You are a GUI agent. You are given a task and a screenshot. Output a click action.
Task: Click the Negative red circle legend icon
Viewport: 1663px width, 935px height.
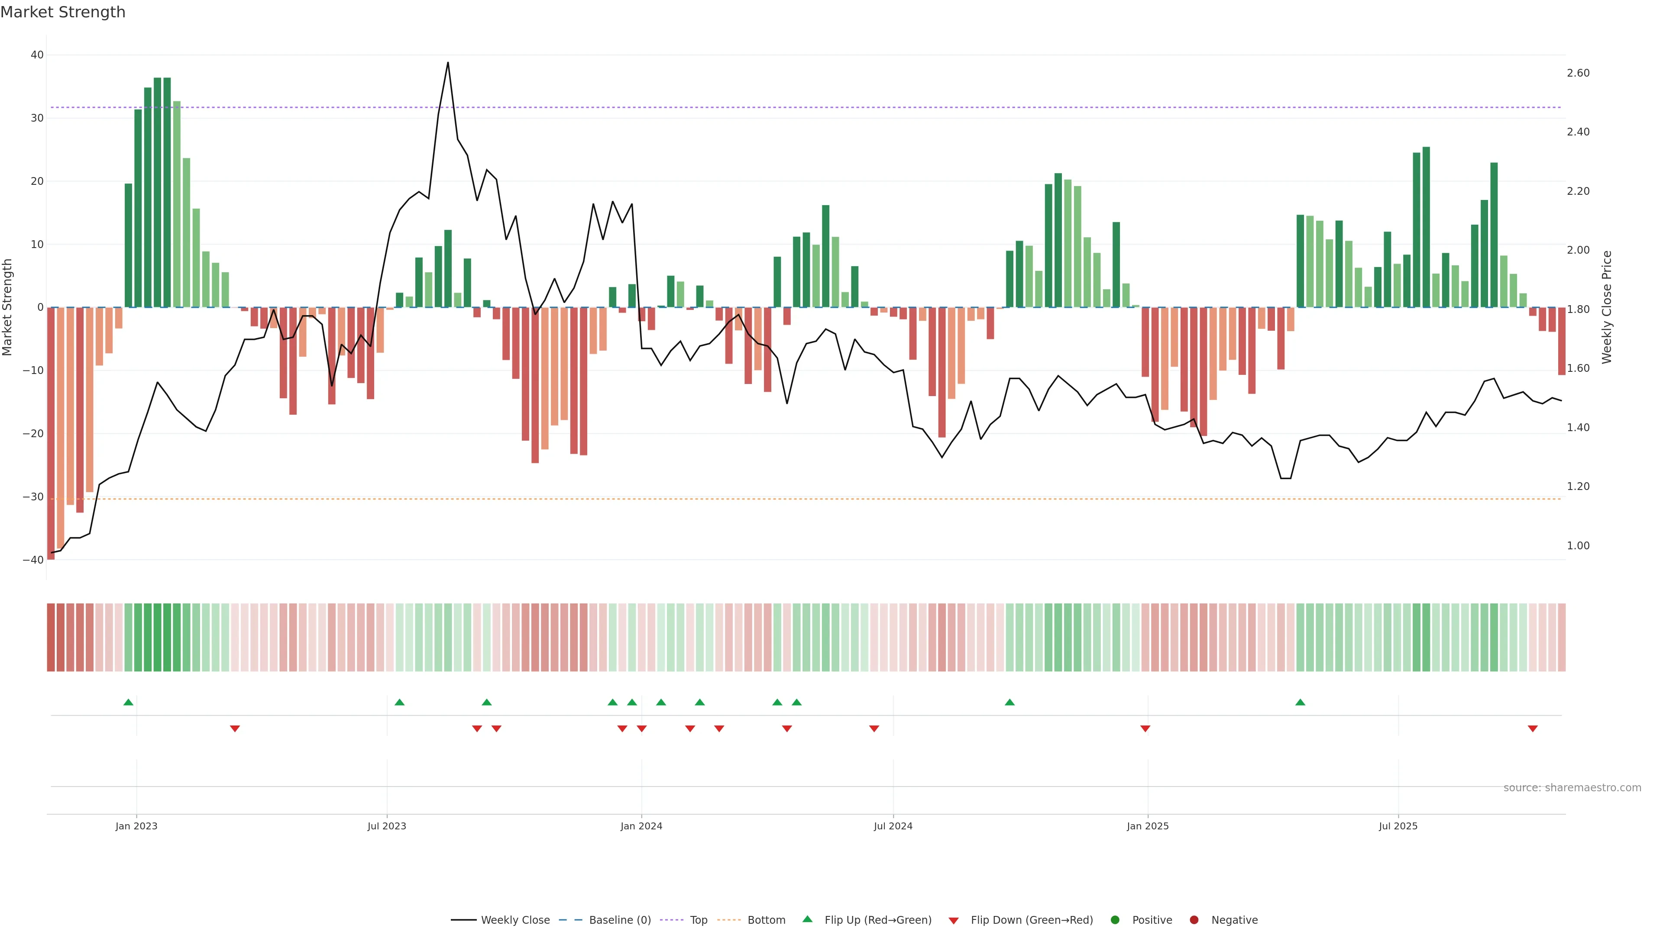1194,919
